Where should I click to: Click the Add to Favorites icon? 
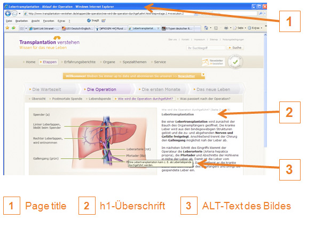13,28
